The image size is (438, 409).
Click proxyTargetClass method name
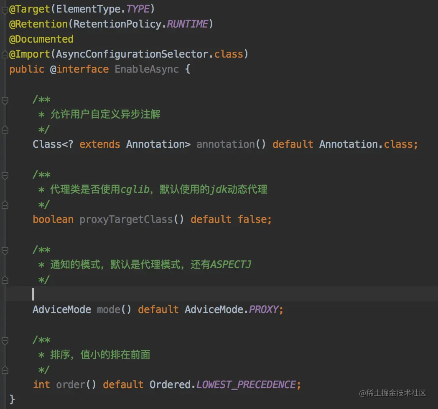[126, 220]
